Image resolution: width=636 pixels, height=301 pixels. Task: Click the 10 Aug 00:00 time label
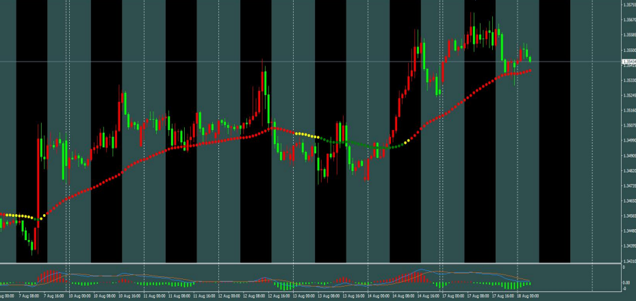point(80,296)
